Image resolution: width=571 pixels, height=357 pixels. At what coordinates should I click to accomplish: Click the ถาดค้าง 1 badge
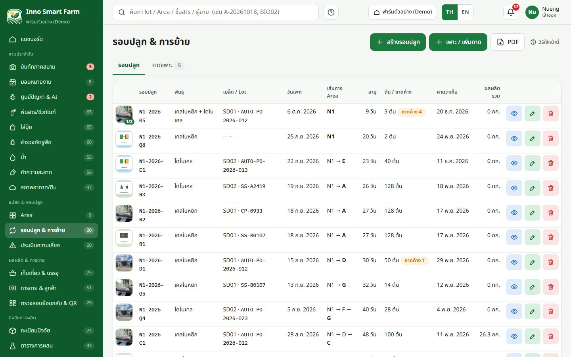[415, 261]
